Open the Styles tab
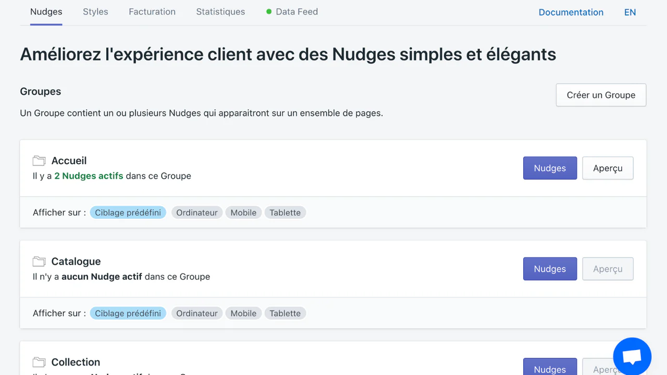667x375 pixels. click(95, 11)
